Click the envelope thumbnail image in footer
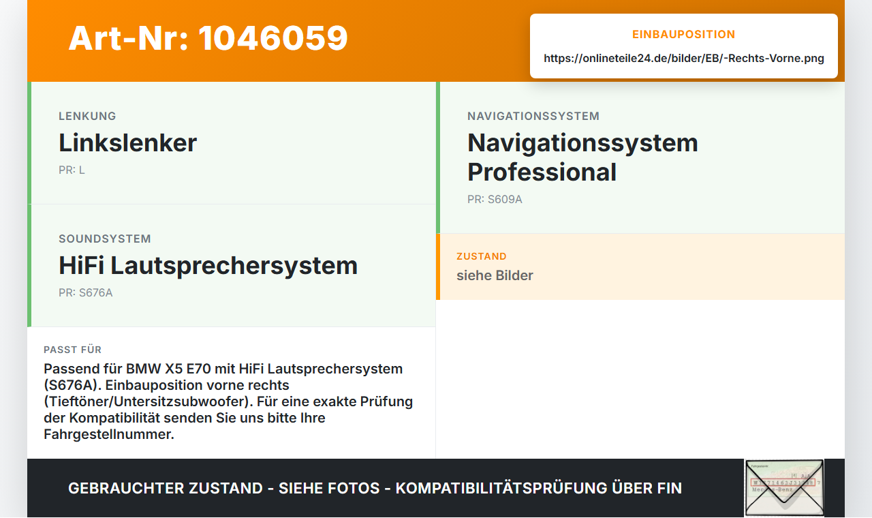Viewport: 872px width, 518px height. click(x=784, y=488)
